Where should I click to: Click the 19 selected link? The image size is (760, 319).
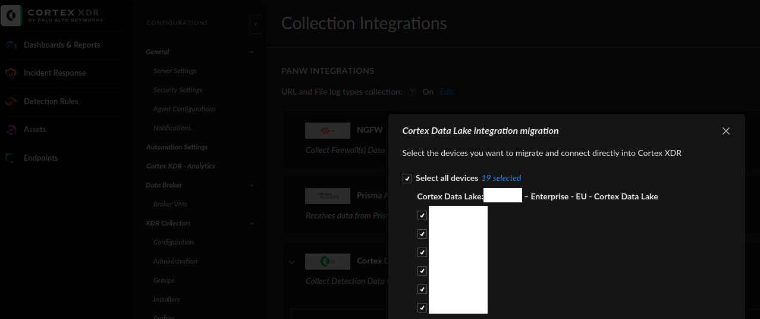(501, 179)
